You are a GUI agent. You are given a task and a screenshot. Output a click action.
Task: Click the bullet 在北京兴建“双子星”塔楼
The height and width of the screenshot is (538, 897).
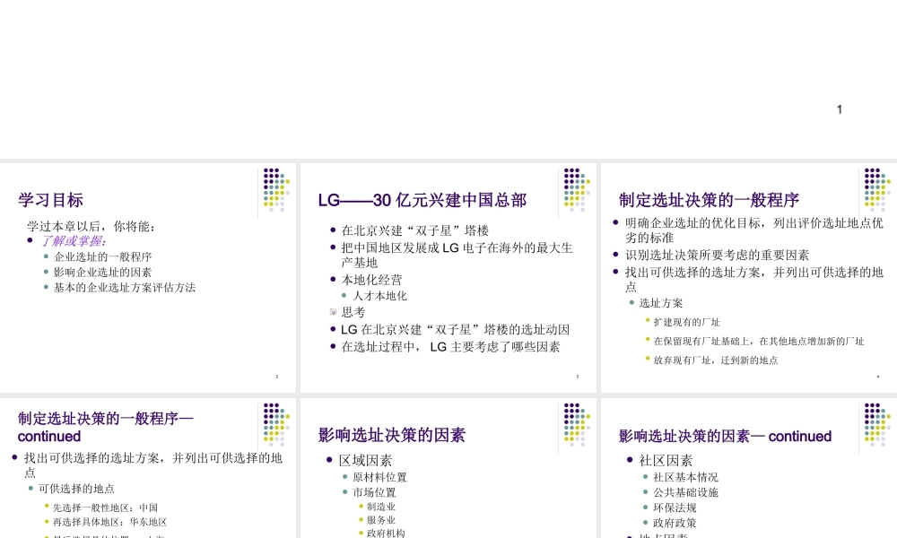tap(414, 230)
